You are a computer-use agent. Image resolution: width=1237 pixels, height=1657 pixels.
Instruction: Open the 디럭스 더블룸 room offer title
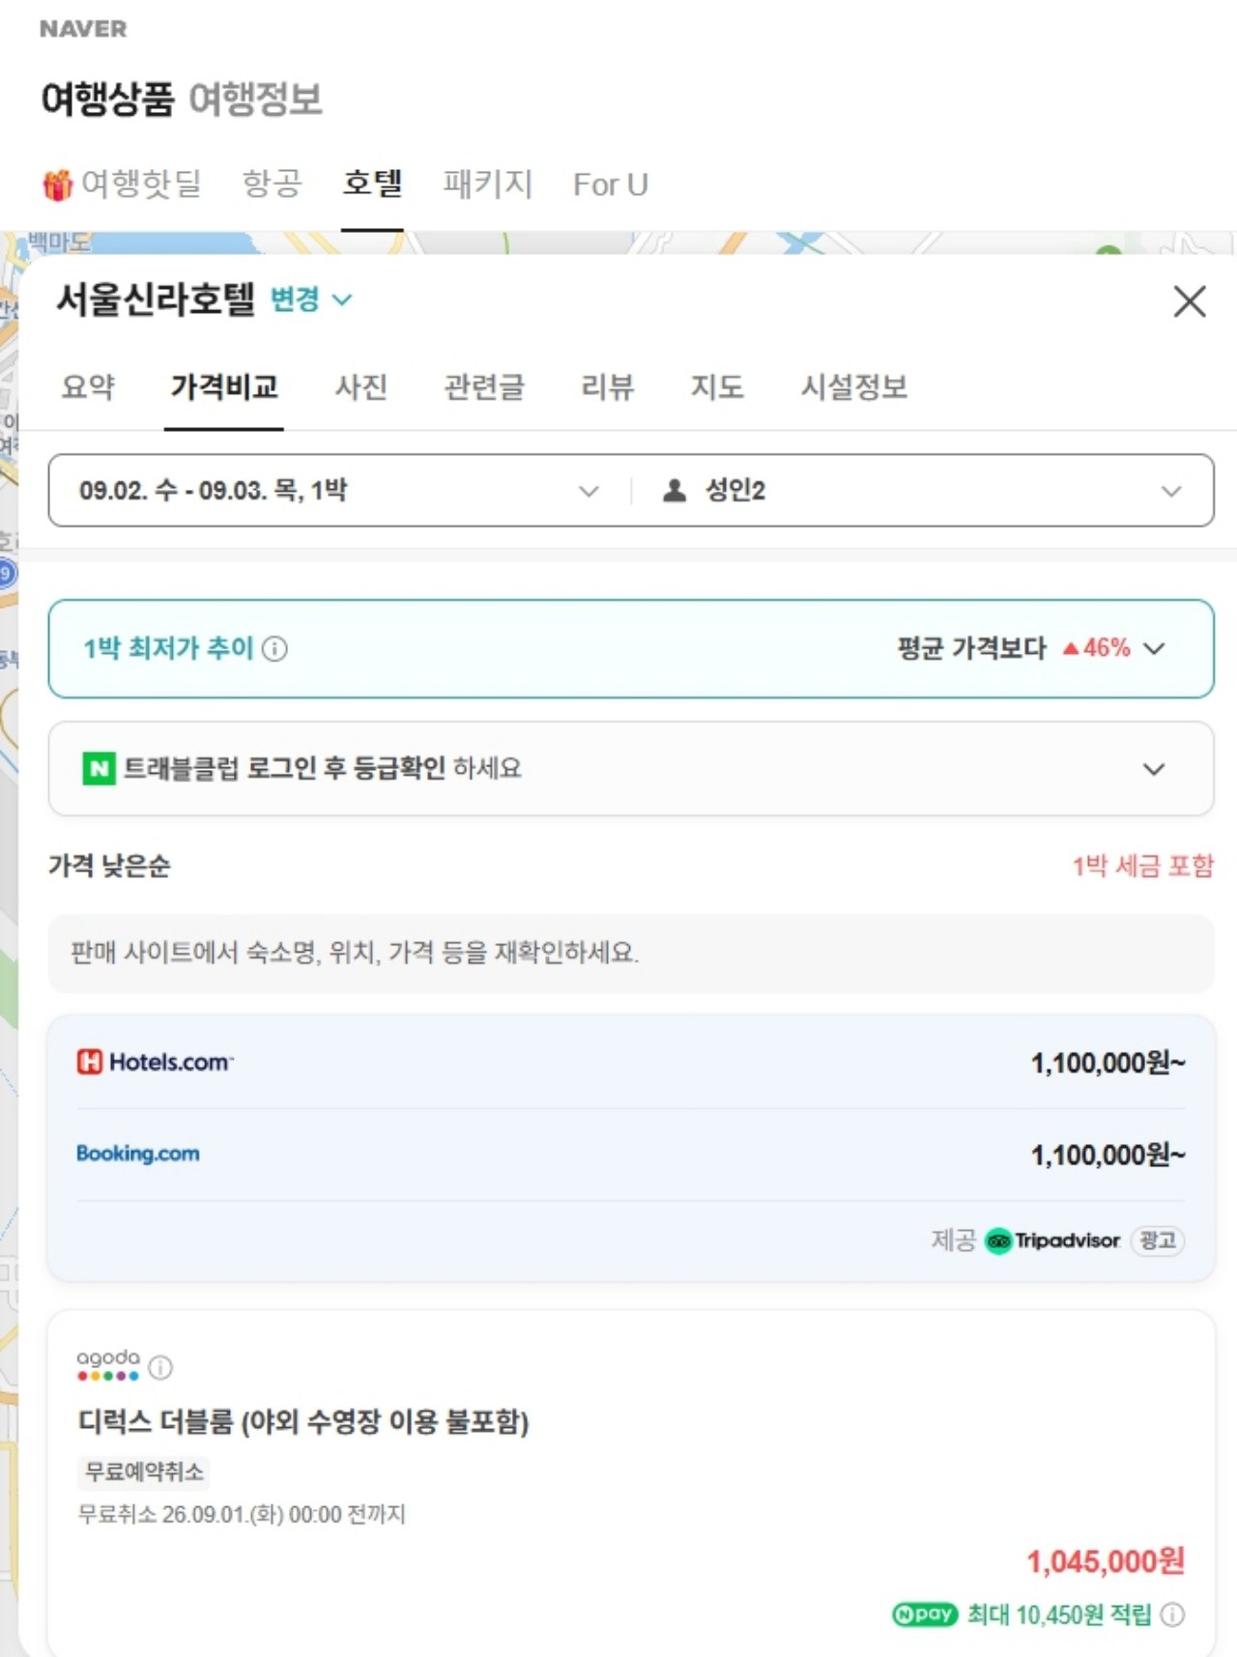pos(303,1421)
